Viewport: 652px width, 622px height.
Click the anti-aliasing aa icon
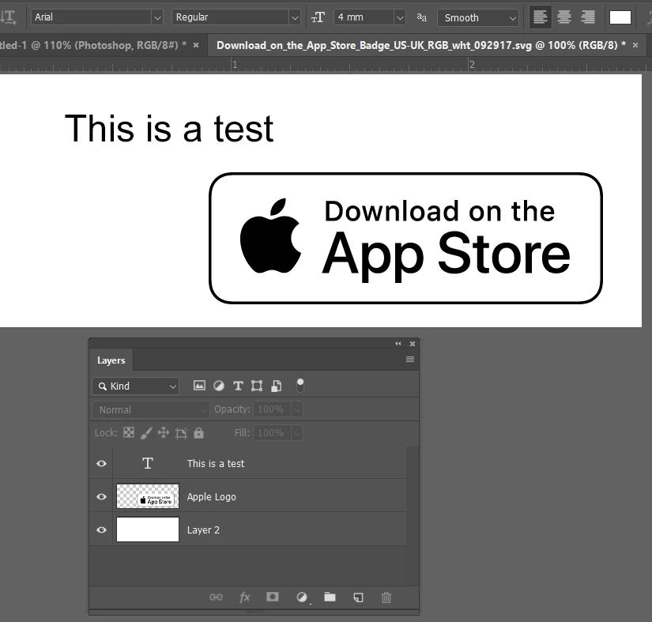(x=422, y=17)
